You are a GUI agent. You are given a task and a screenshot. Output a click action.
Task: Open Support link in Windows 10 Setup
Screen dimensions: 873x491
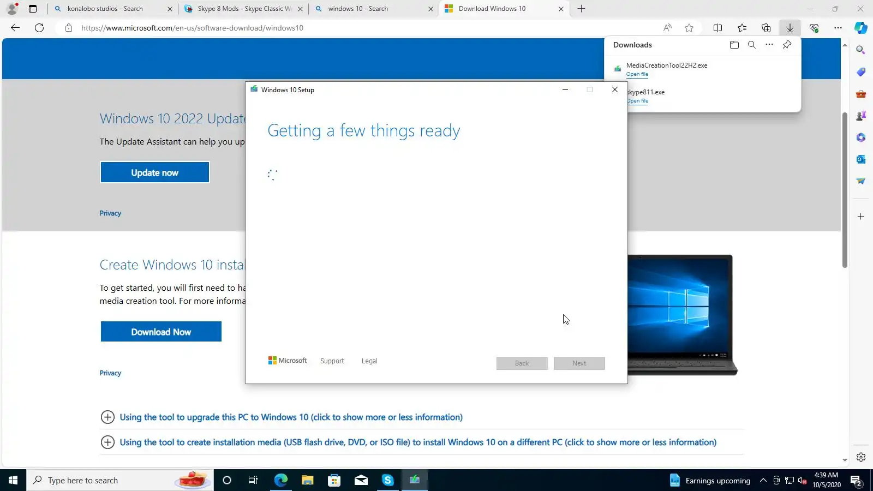coord(332,361)
